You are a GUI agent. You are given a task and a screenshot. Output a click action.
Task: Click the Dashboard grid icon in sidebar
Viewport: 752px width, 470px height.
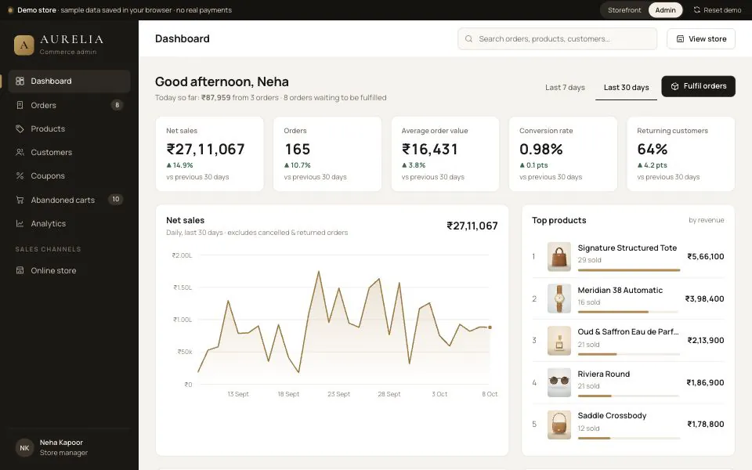tap(20, 81)
